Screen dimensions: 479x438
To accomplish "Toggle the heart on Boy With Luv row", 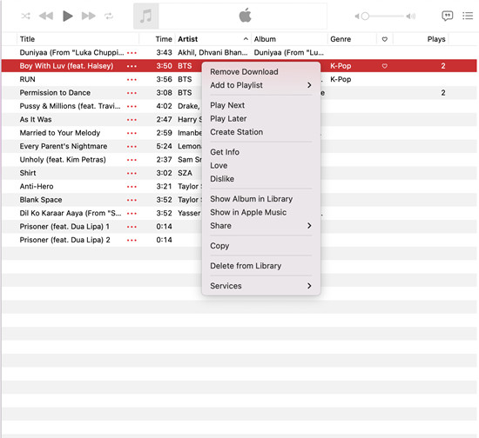I will pyautogui.click(x=385, y=66).
